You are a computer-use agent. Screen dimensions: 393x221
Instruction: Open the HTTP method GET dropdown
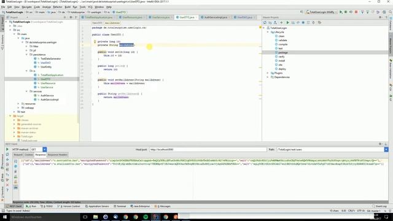pos(44,149)
